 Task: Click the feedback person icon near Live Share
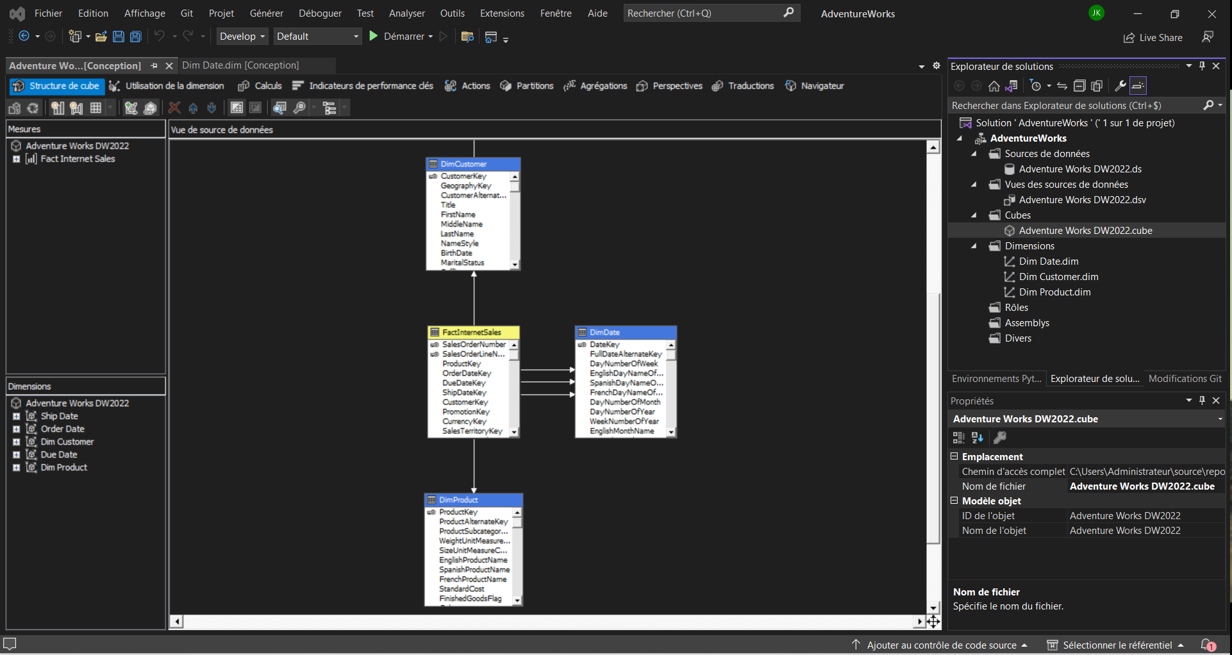coord(1208,37)
